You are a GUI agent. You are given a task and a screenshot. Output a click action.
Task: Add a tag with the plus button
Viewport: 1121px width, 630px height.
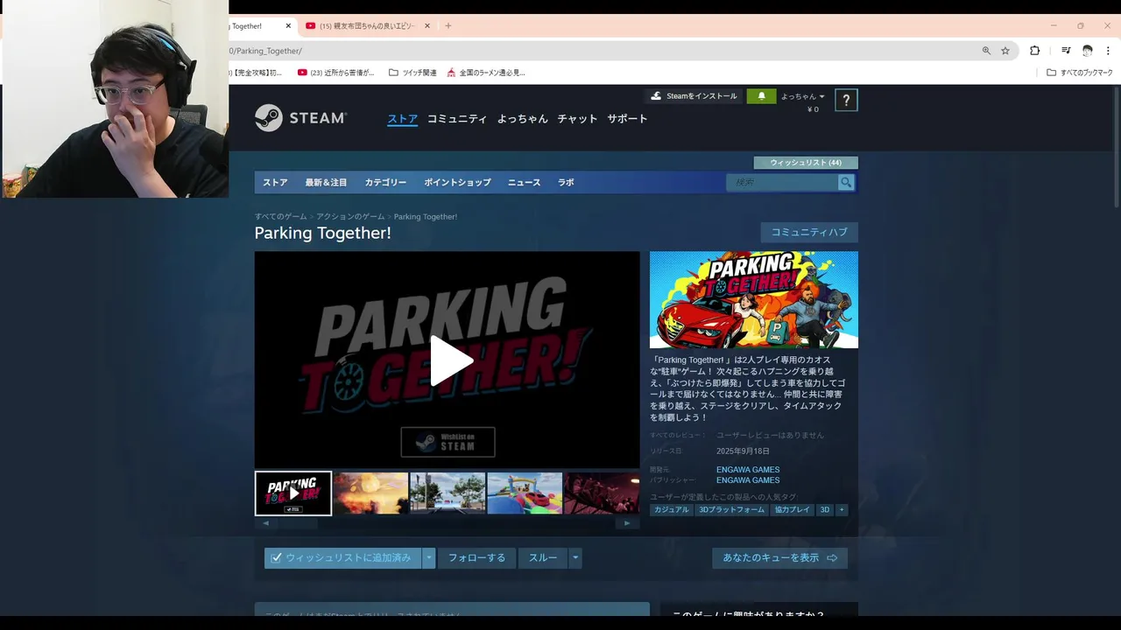842,510
